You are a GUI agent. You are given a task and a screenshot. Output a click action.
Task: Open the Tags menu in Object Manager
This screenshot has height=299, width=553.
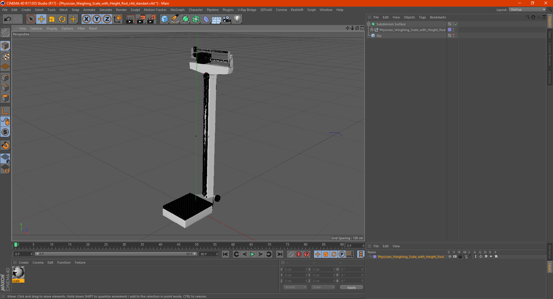click(x=422, y=17)
